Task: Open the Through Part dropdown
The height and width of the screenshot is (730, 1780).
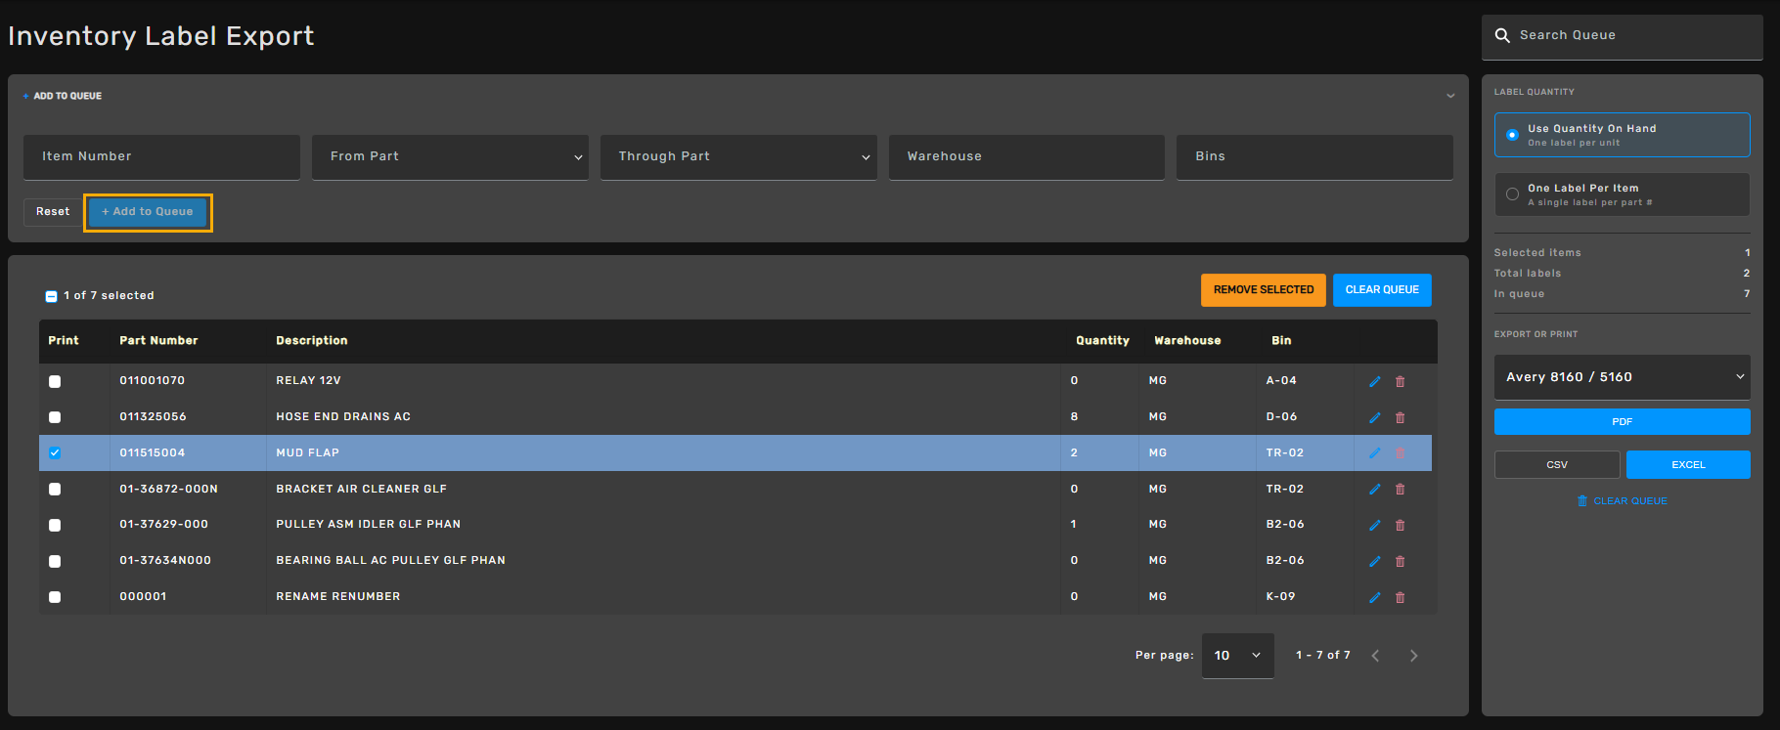Action: click(738, 156)
